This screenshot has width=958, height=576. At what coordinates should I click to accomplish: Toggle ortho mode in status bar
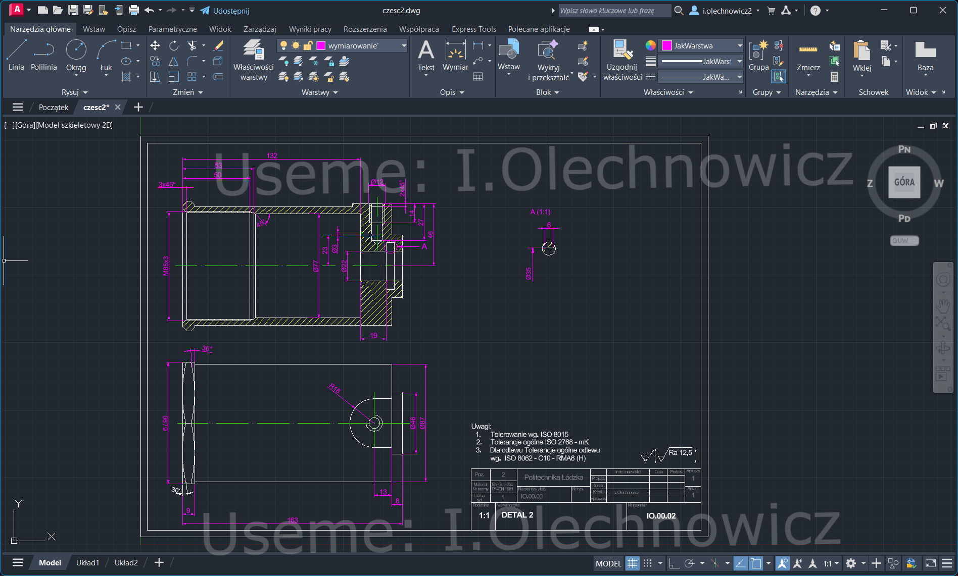tap(674, 563)
